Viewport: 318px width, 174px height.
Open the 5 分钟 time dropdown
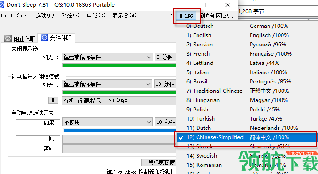click(165, 57)
